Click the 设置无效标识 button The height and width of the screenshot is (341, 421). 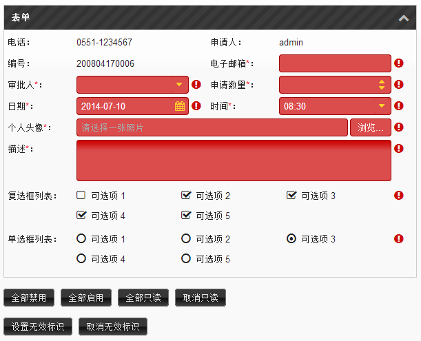[38, 327]
